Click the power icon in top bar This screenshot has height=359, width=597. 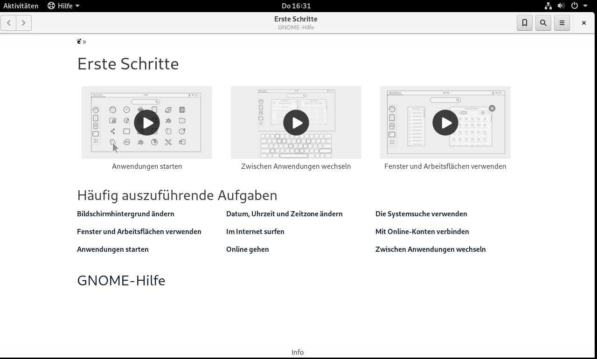[575, 6]
